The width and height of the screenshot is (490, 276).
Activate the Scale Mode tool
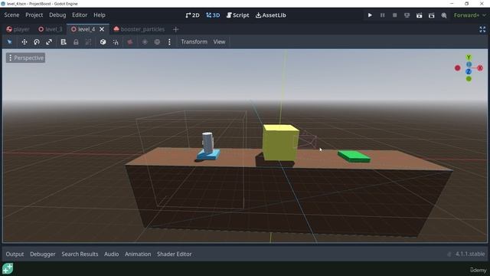coord(49,42)
